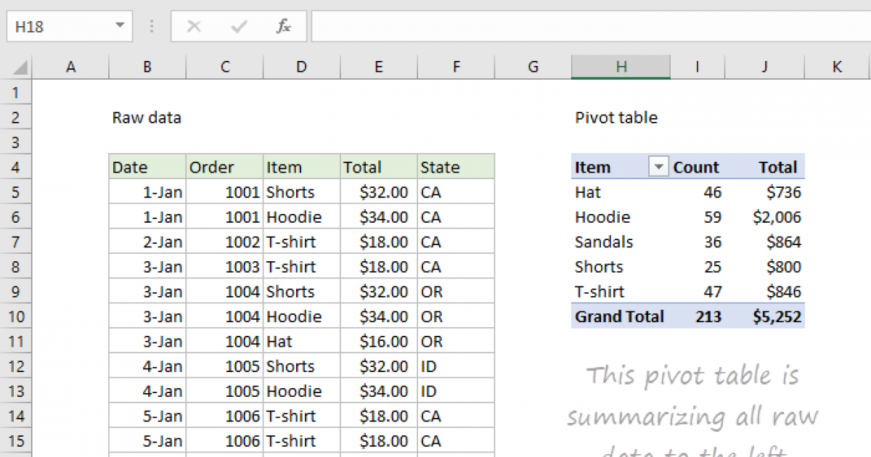Select row 4 by clicking its row number
The height and width of the screenshot is (457, 871).
(x=16, y=167)
